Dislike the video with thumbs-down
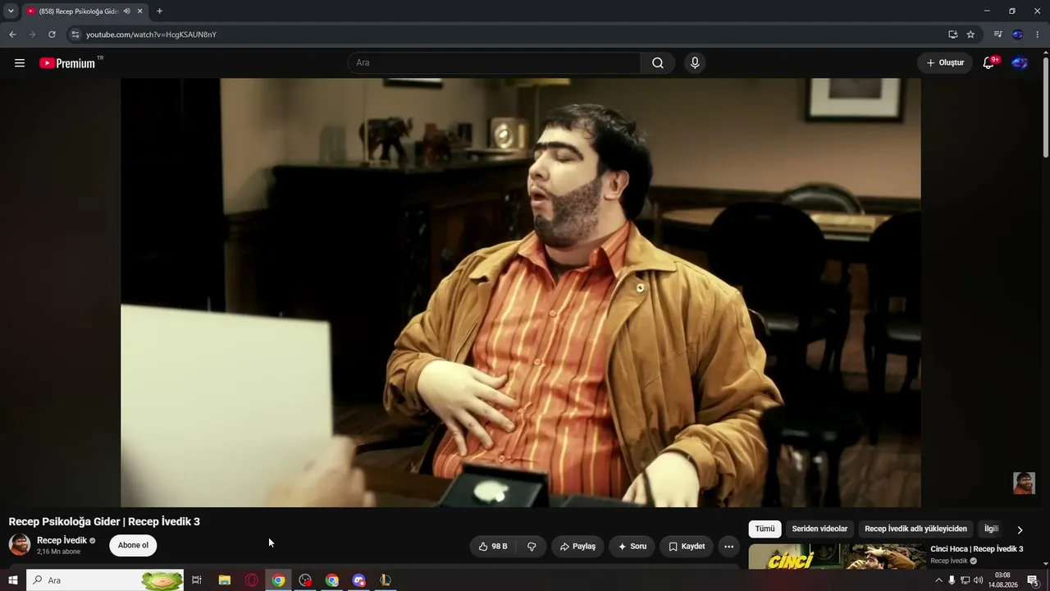Viewport: 1050px width, 591px height. click(x=532, y=546)
